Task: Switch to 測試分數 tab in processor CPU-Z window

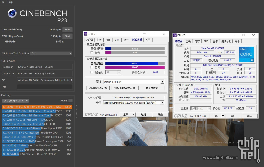Action: click(226, 41)
